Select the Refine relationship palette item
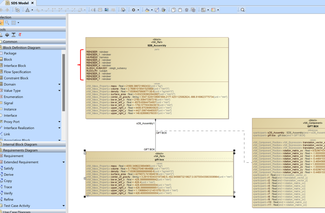This screenshot has width=325, height=213. click(9, 199)
